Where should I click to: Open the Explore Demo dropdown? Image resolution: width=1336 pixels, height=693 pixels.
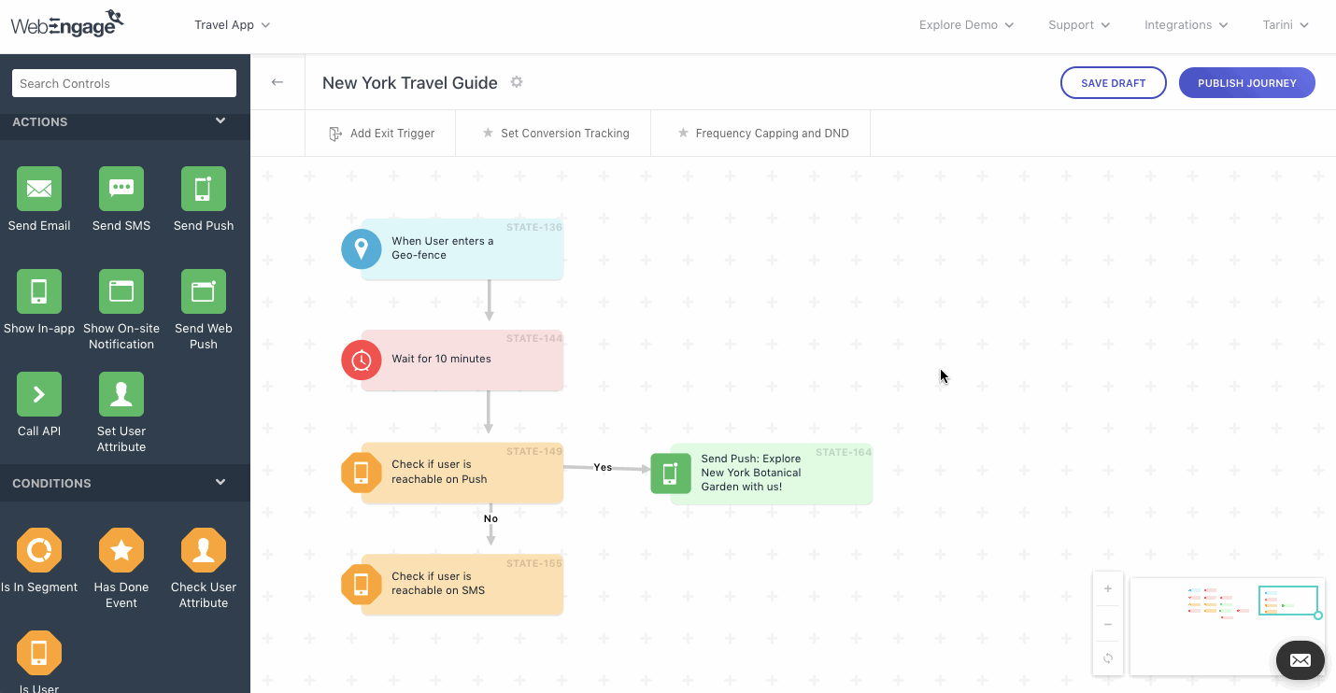(x=965, y=25)
